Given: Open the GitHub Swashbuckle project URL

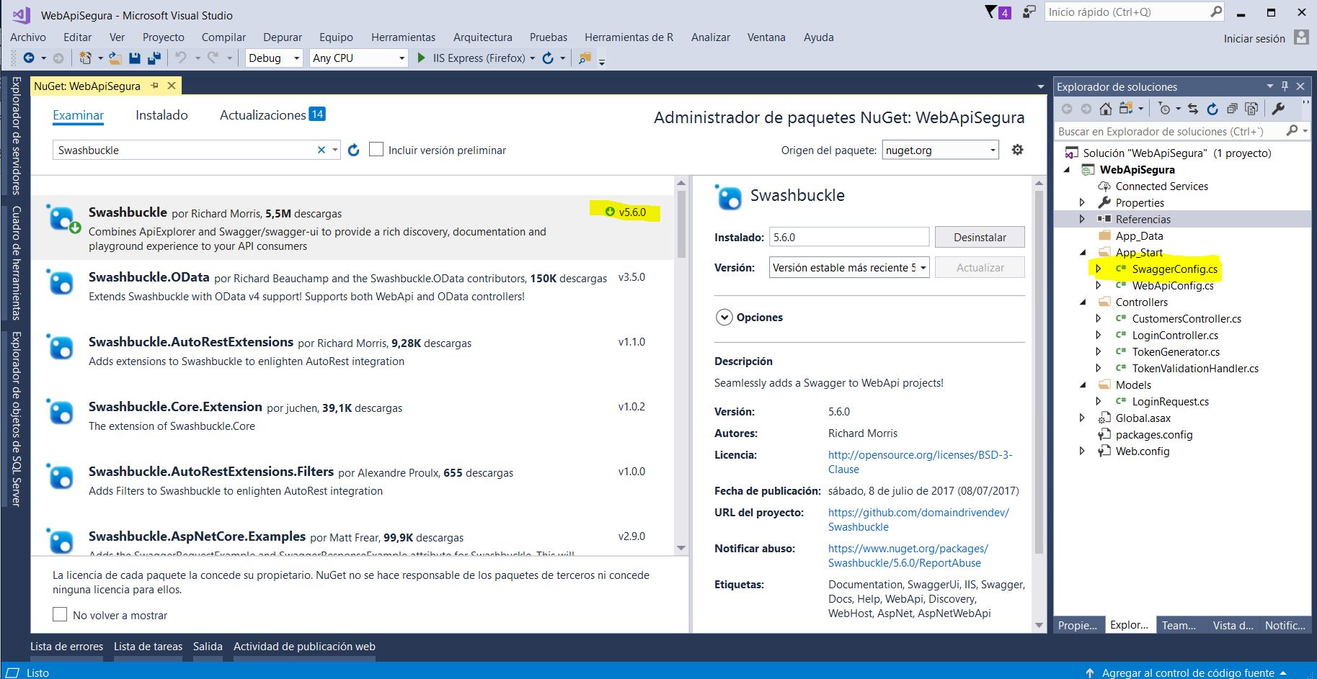Looking at the screenshot, I should (x=918, y=520).
